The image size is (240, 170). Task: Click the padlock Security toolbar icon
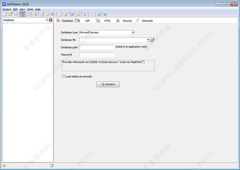[78, 14]
